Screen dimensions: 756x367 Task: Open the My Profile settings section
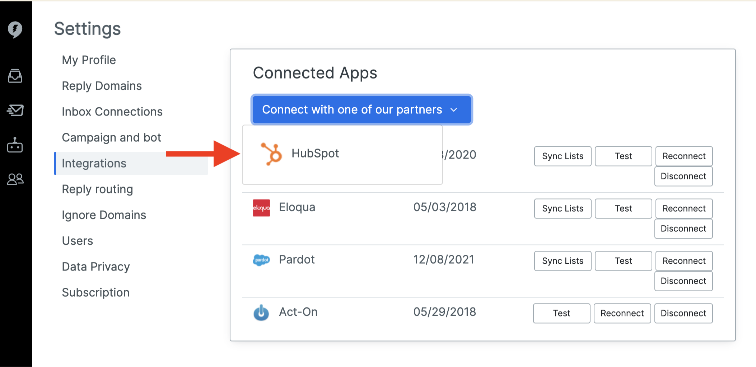(x=89, y=60)
